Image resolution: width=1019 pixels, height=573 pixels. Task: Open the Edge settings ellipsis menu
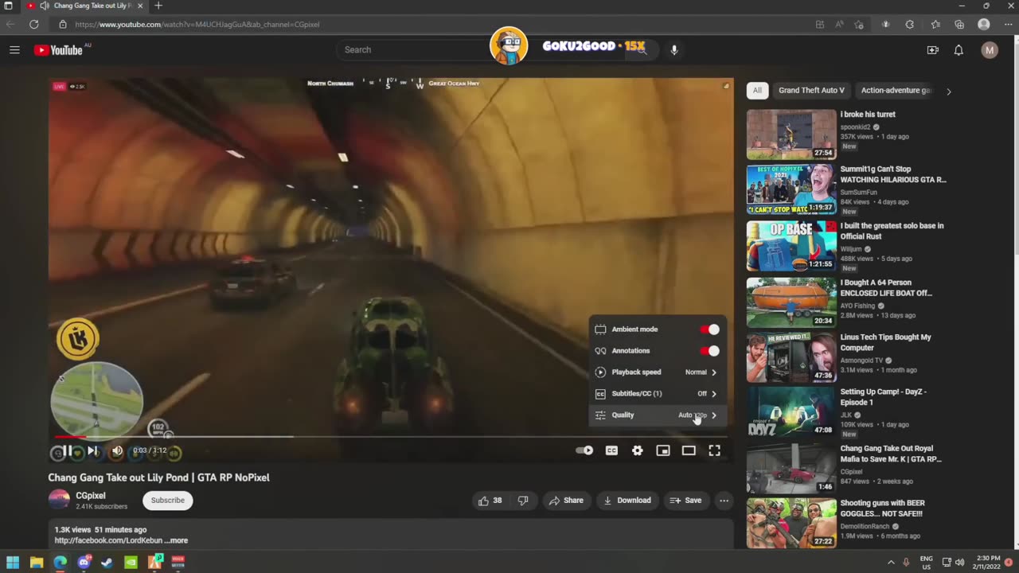coord(1007,25)
